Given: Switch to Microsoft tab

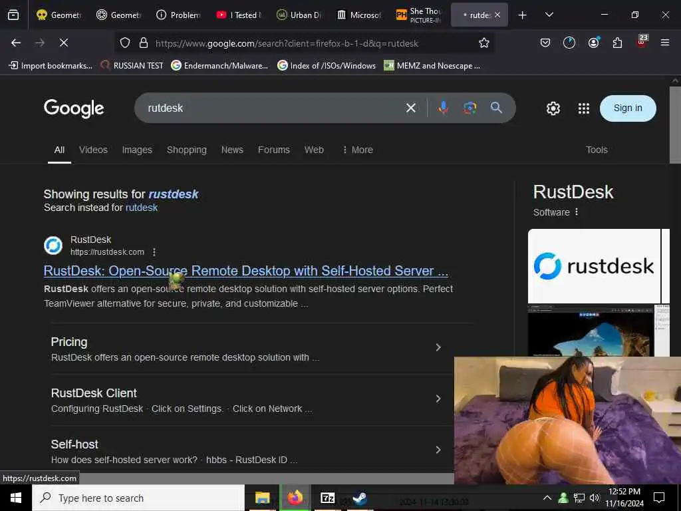Looking at the screenshot, I should (x=358, y=15).
